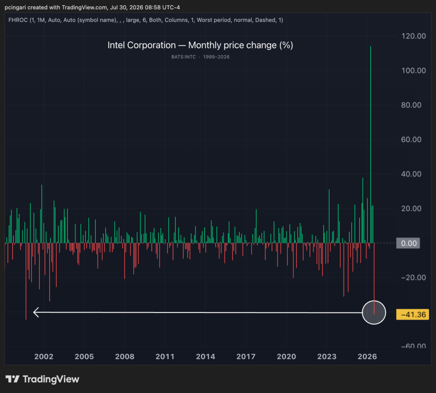Image resolution: width=436 pixels, height=393 pixels.
Task: Click the tallest green column above 100%
Action: click(370, 144)
